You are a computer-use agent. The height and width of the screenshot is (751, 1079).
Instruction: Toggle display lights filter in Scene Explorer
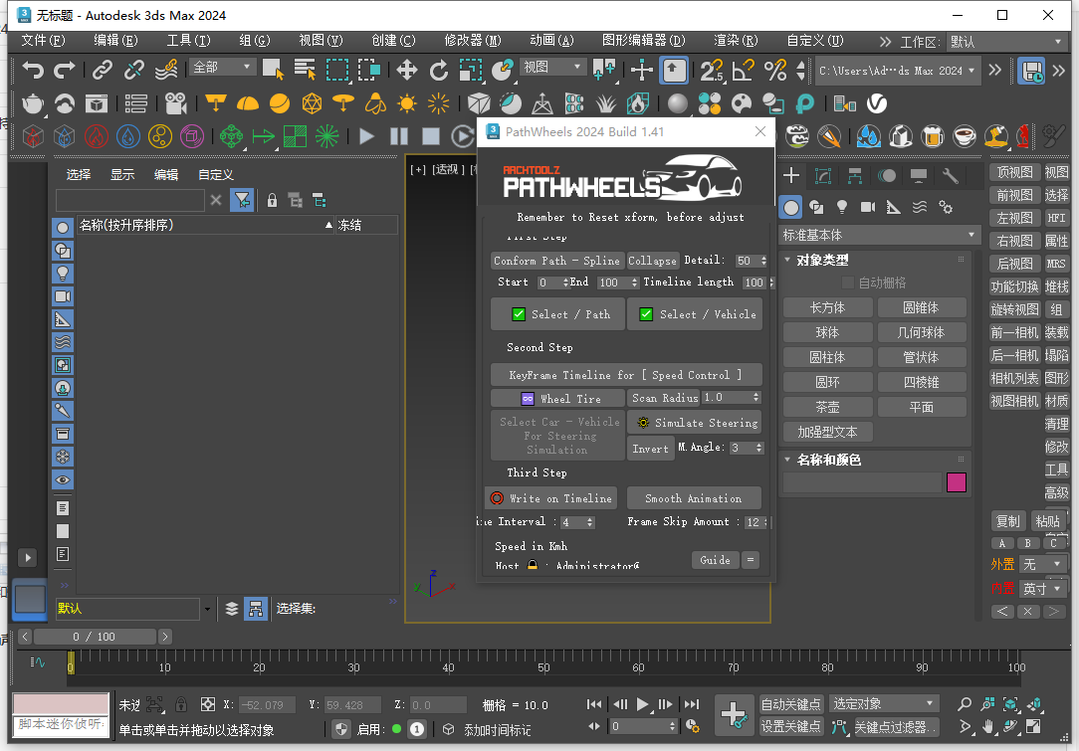[63, 273]
